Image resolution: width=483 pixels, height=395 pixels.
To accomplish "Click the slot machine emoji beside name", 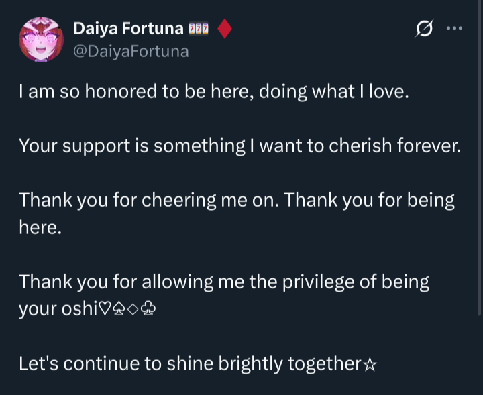I will click(199, 29).
